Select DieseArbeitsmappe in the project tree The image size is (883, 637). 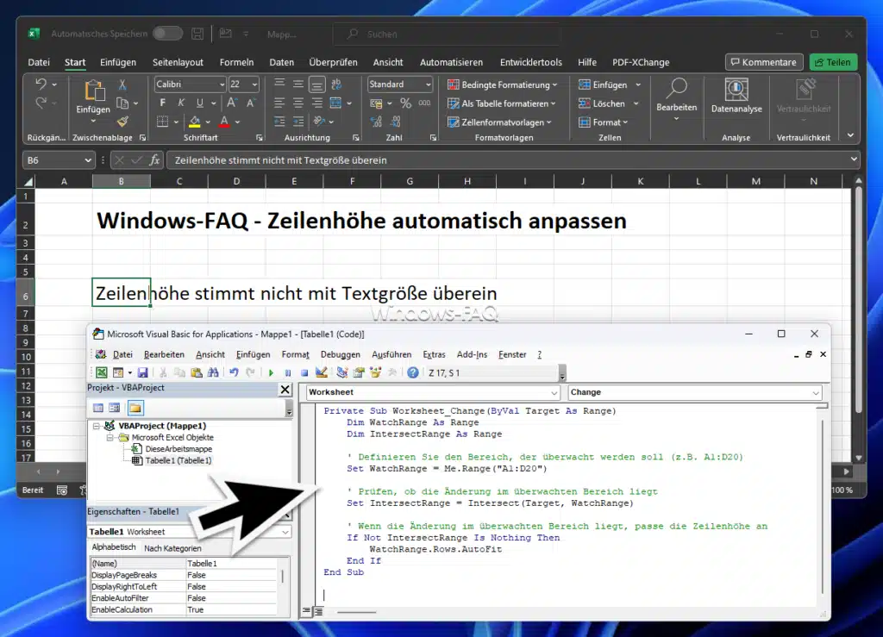[178, 449]
